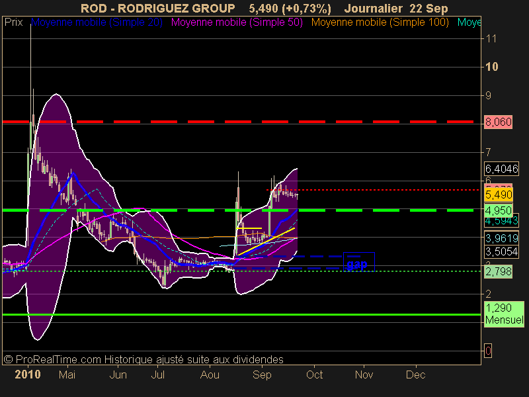This screenshot has width=529, height=397.
Task: Click 'Aou' on the time axis
Action: tap(210, 375)
